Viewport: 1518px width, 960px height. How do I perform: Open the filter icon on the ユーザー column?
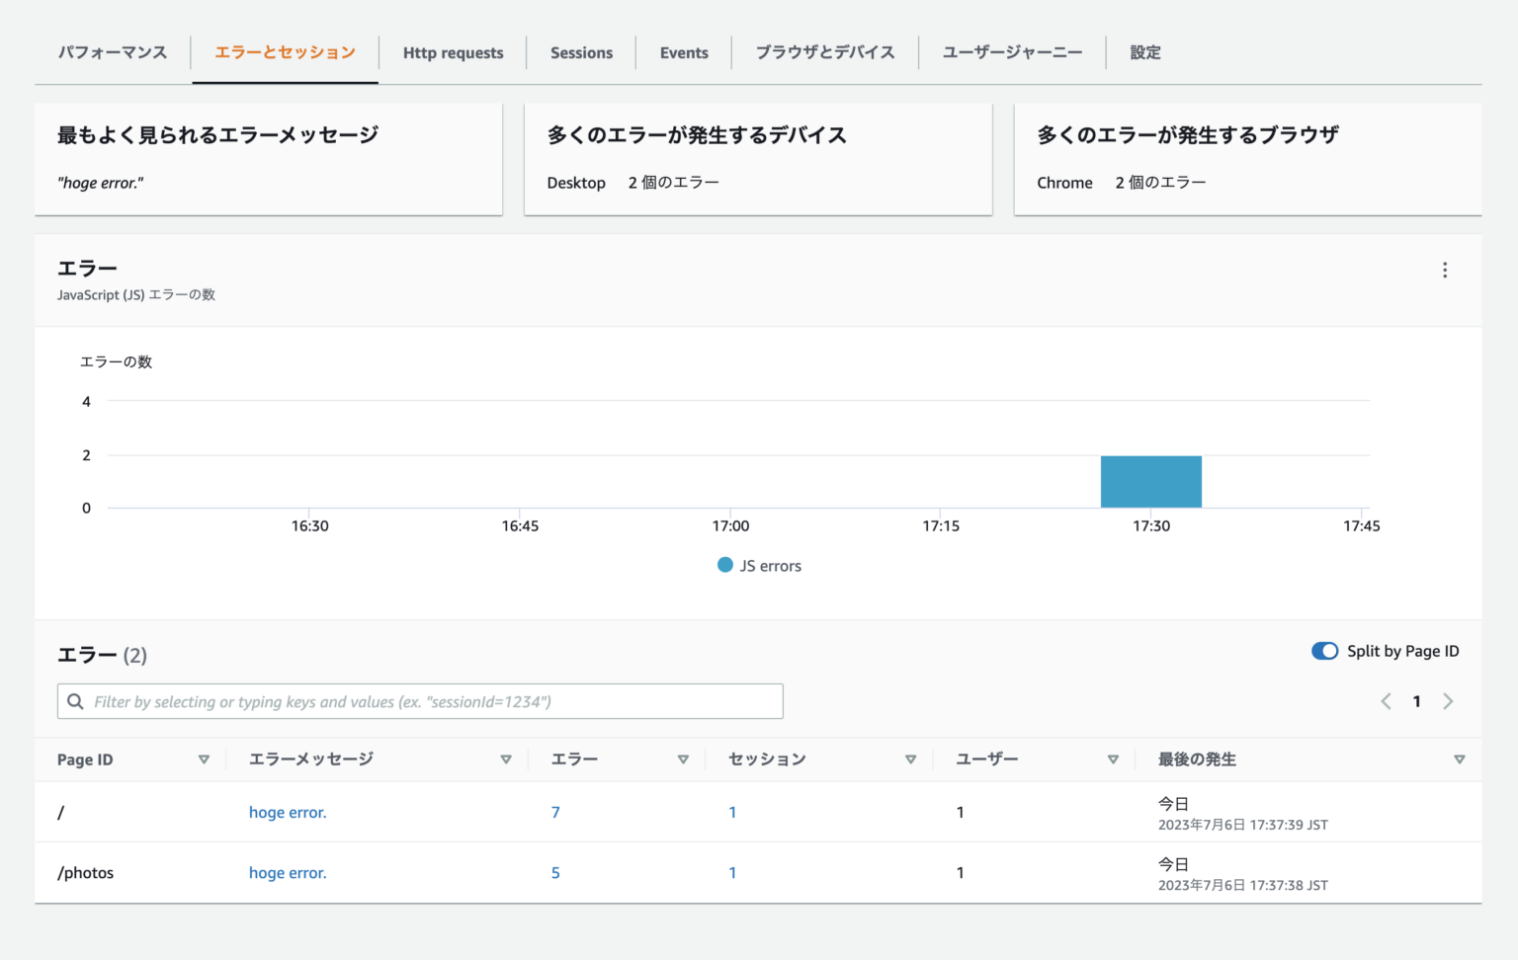tap(1113, 760)
